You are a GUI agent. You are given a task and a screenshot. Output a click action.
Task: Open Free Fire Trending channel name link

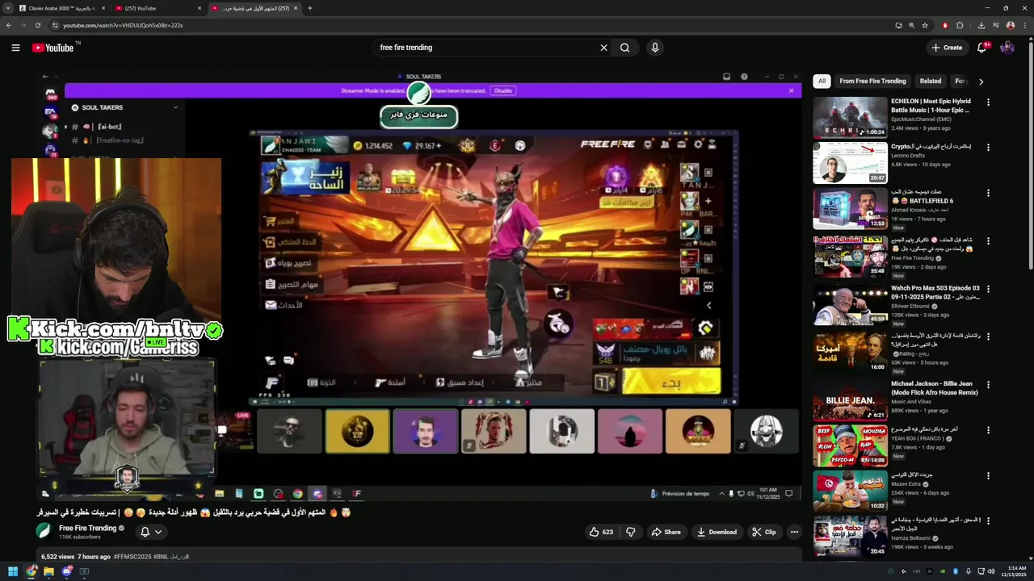pyautogui.click(x=87, y=528)
